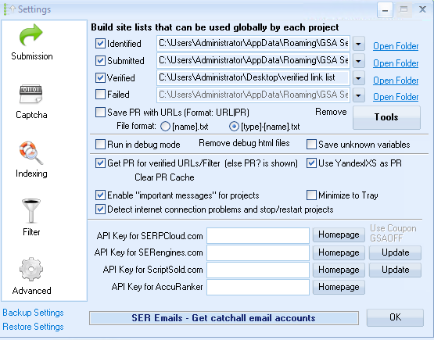This screenshot has width=434, height=340.
Task: Expand the Identified folder path dropdown
Action: pyautogui.click(x=359, y=44)
